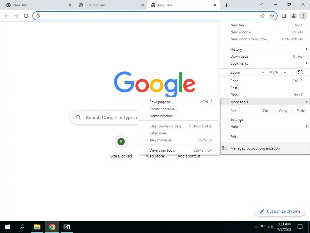Click the taskbar clock showing 8:23 AM
The height and width of the screenshot is (233, 310).
284,227
